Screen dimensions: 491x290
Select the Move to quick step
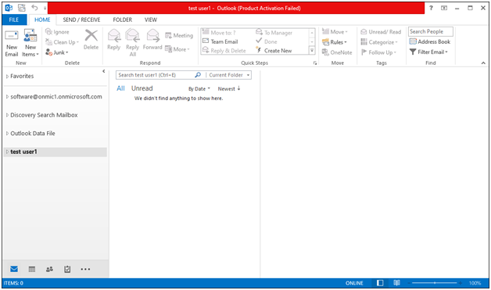click(219, 33)
